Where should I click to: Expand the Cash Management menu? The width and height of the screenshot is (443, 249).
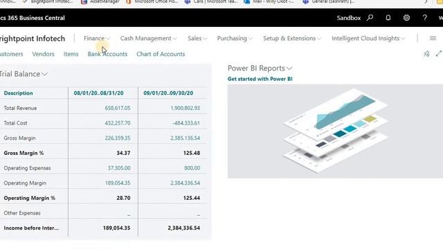pyautogui.click(x=148, y=38)
